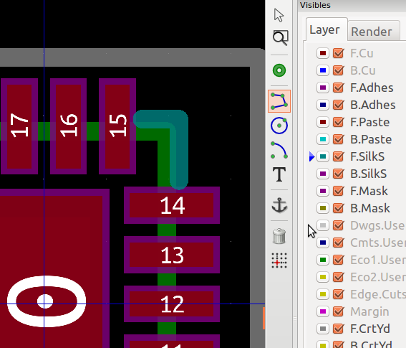Toggle B.Paste visibility checkbox
Viewport: 406px width, 348px height.
click(x=338, y=139)
